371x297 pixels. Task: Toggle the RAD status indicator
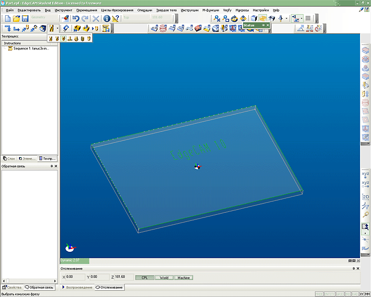pyautogui.click(x=355, y=294)
